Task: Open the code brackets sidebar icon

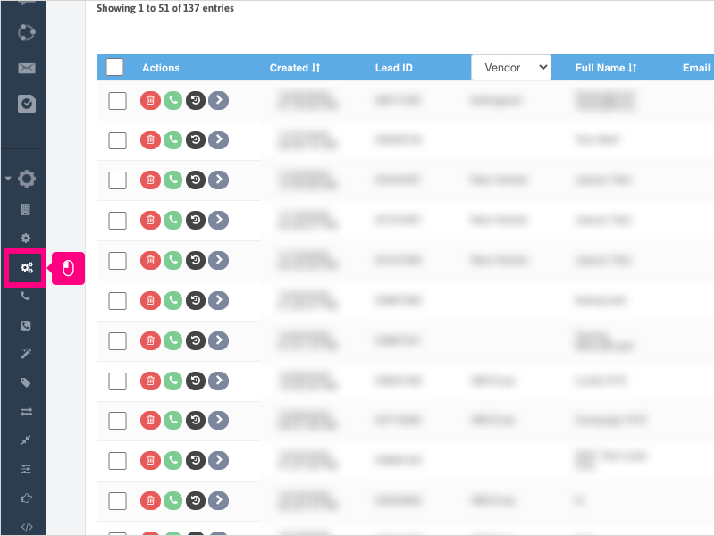Action: (x=27, y=527)
